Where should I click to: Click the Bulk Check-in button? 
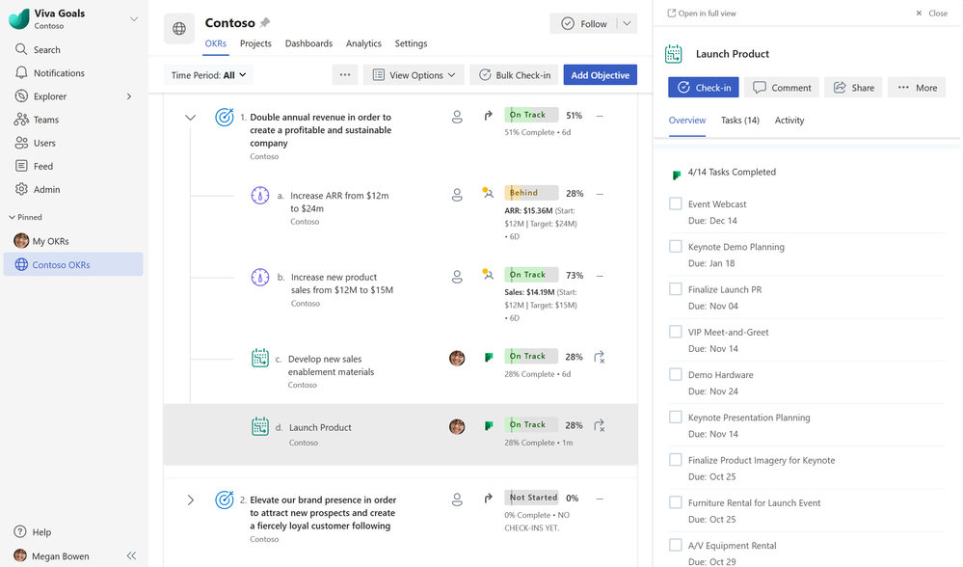coord(514,75)
